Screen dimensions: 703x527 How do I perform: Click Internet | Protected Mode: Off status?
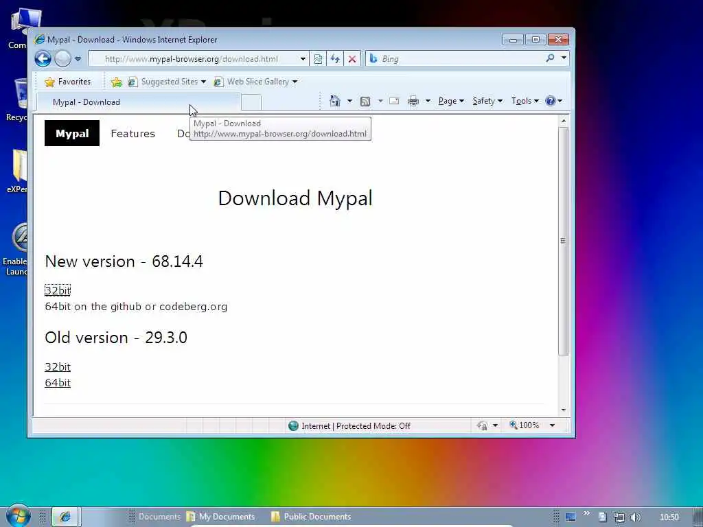(356, 425)
